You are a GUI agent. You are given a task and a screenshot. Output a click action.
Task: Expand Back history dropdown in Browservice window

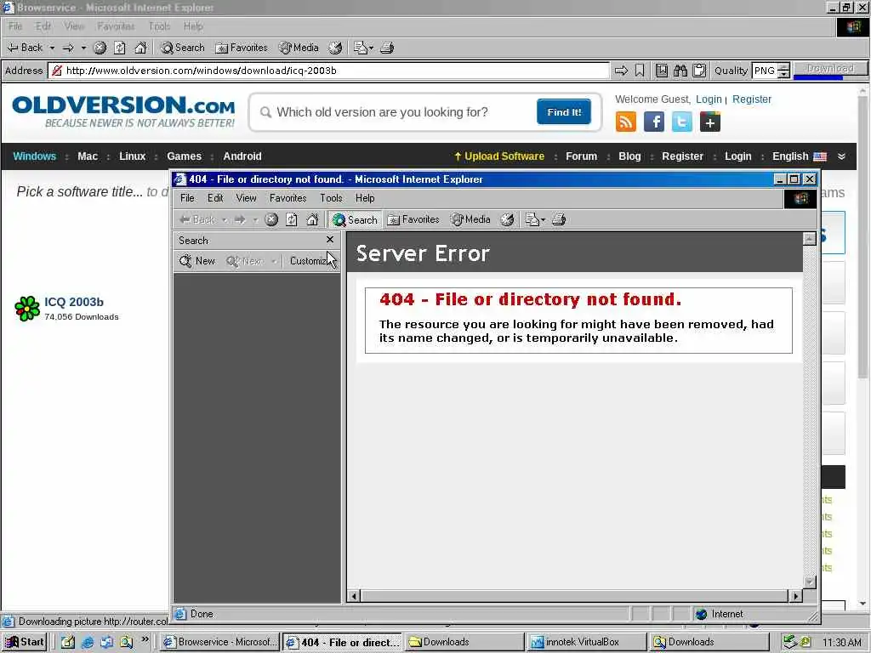point(52,48)
